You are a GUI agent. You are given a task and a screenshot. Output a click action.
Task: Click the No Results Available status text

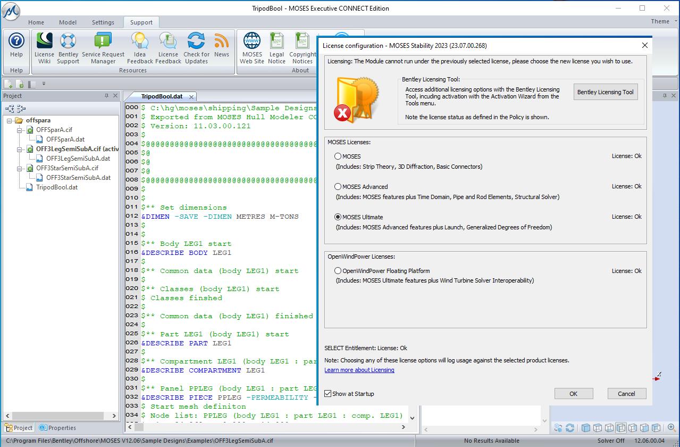click(492, 441)
